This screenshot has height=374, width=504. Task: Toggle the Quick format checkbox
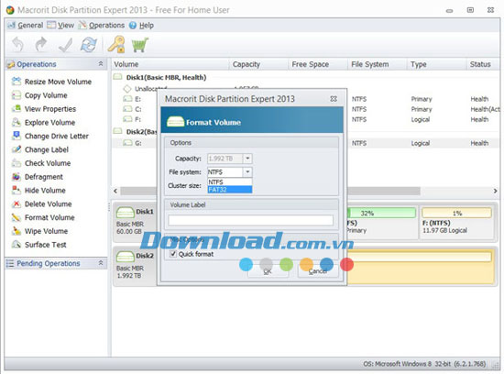click(x=173, y=254)
